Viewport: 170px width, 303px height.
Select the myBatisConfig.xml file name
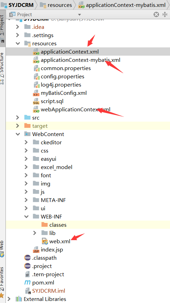click(x=64, y=93)
